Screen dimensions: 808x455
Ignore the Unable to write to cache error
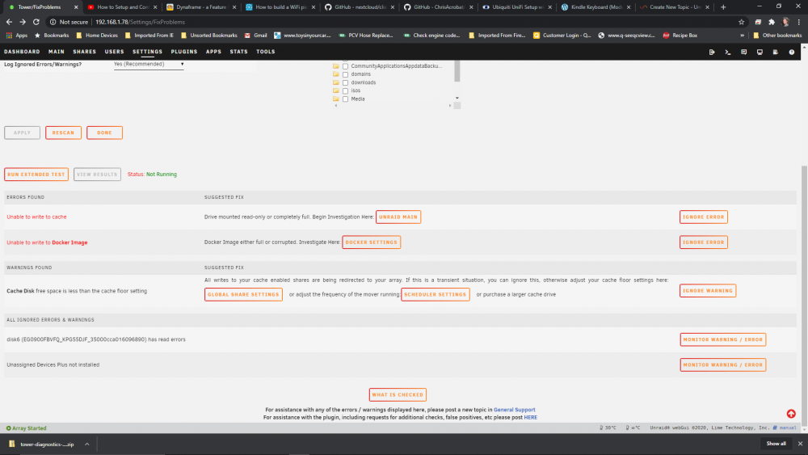point(704,217)
